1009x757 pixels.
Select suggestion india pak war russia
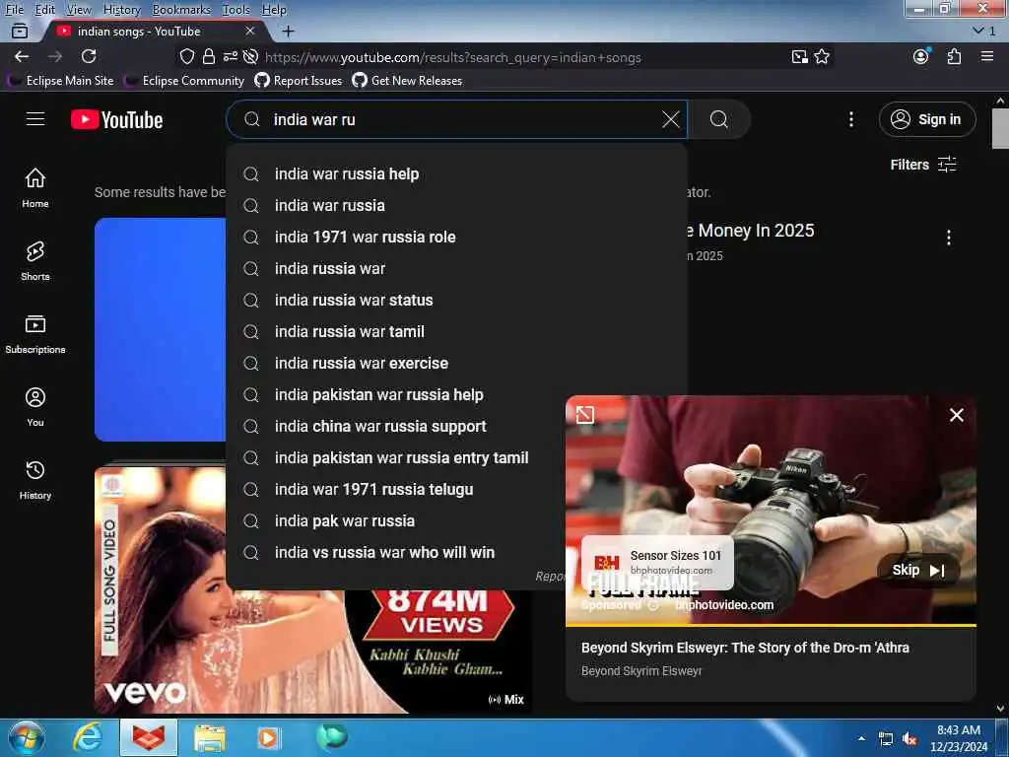click(395, 520)
